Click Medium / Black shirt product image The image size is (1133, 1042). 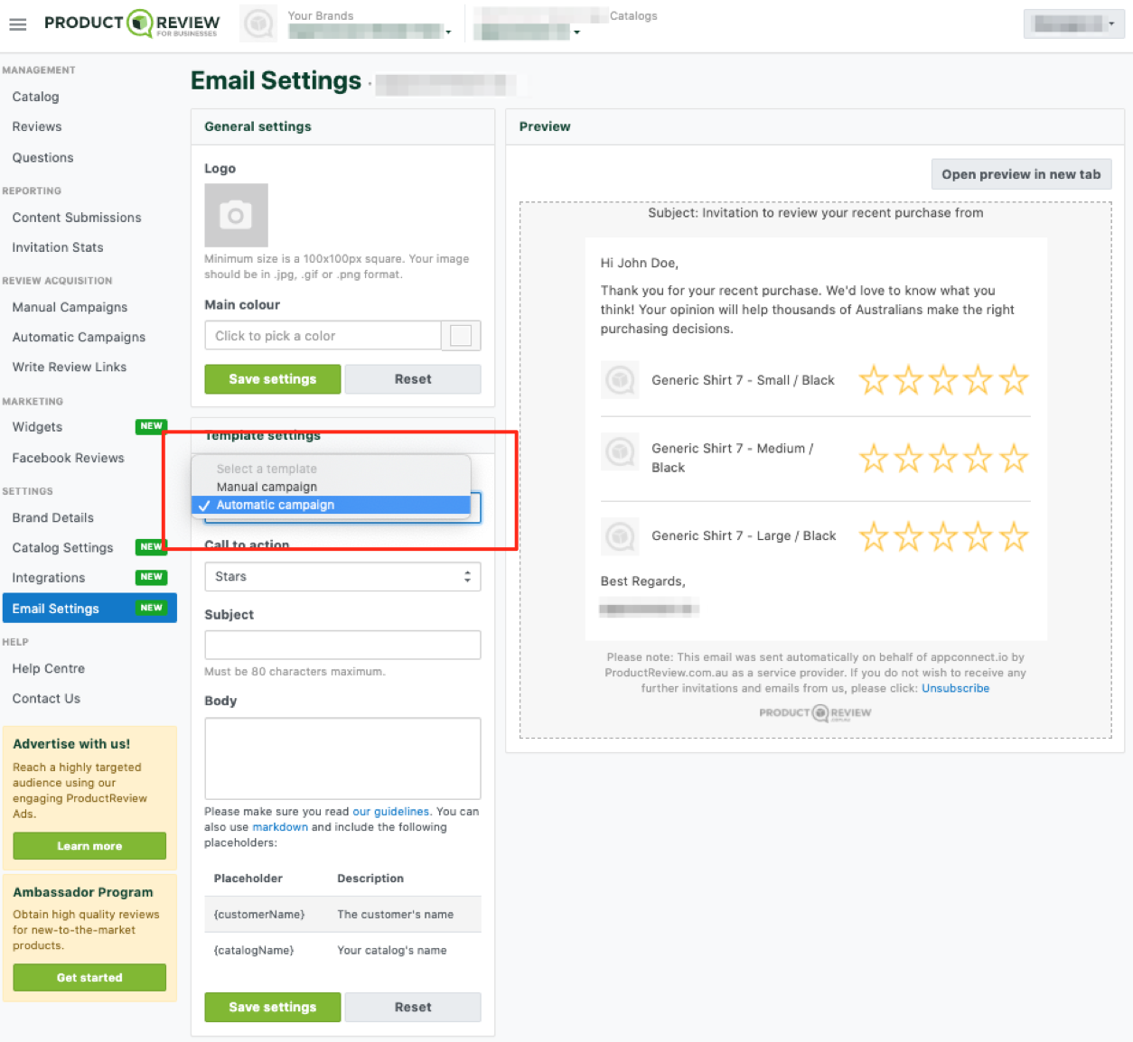pos(620,451)
